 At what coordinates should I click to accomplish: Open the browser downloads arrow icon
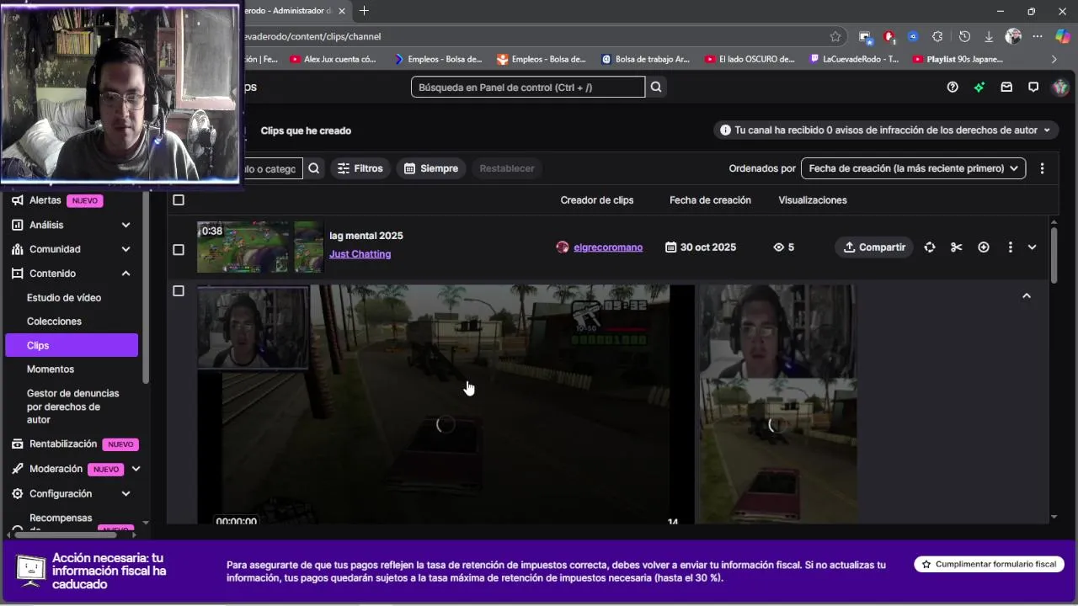(x=989, y=36)
